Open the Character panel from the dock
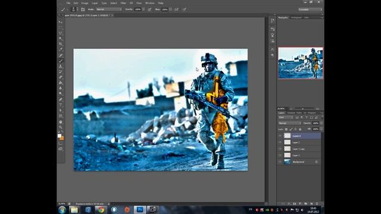Image resolution: width=381 pixels, height=214 pixels. tap(273, 49)
